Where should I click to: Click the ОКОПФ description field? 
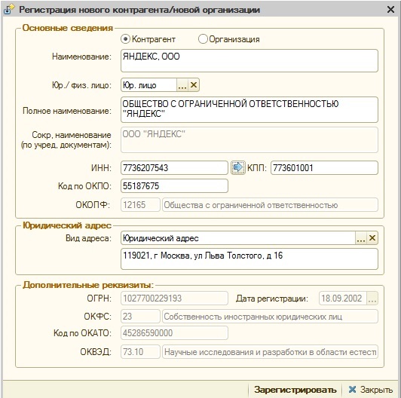click(x=270, y=205)
